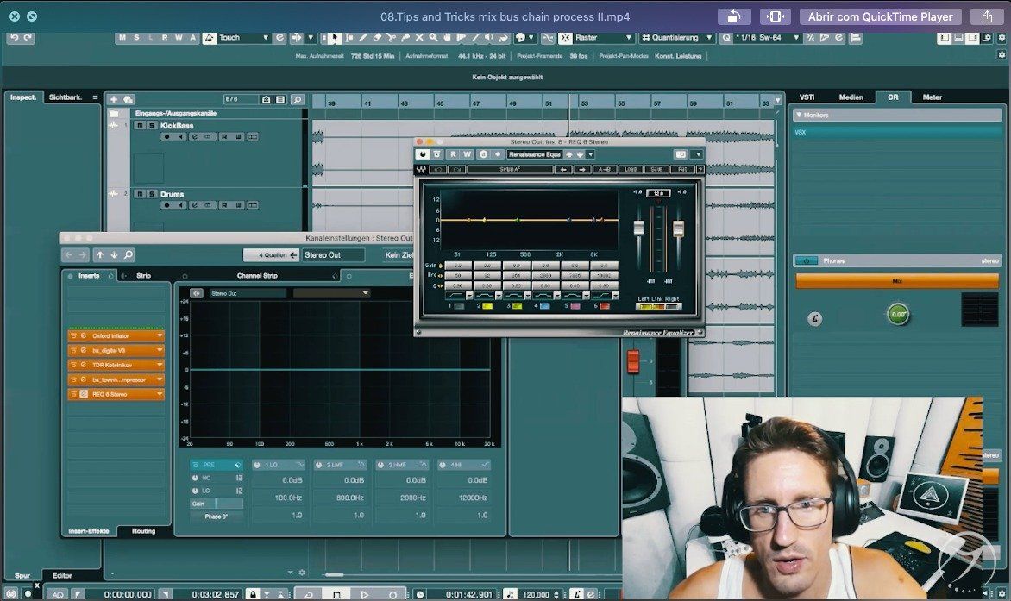Pick the Zoom magnifier tool in toolbar
Image resolution: width=1011 pixels, height=601 pixels.
click(x=434, y=38)
